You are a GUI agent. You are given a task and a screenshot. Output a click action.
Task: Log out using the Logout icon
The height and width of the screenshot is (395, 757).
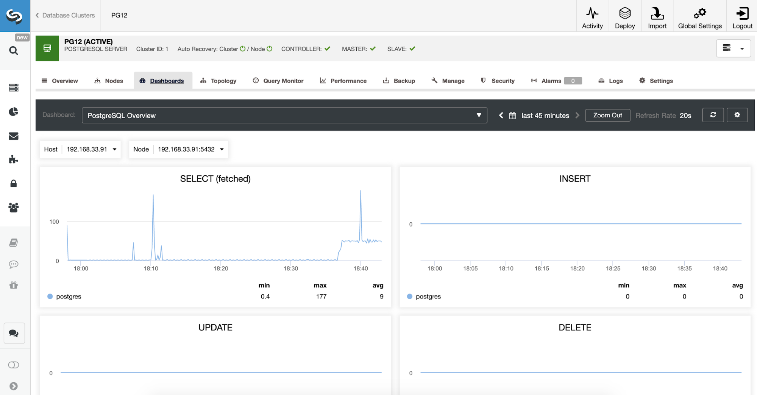tap(742, 18)
